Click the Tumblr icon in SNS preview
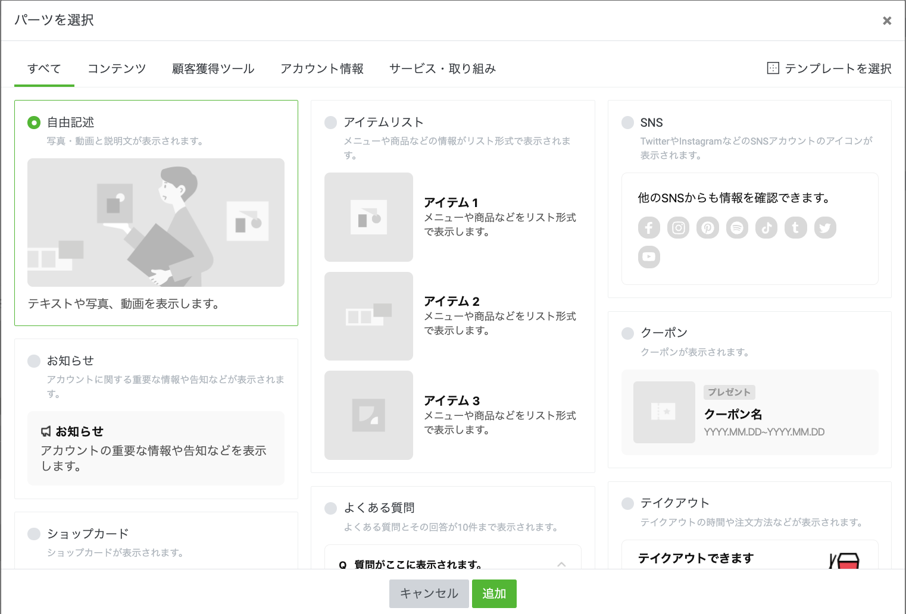Screen dimensions: 906x614 pos(795,228)
